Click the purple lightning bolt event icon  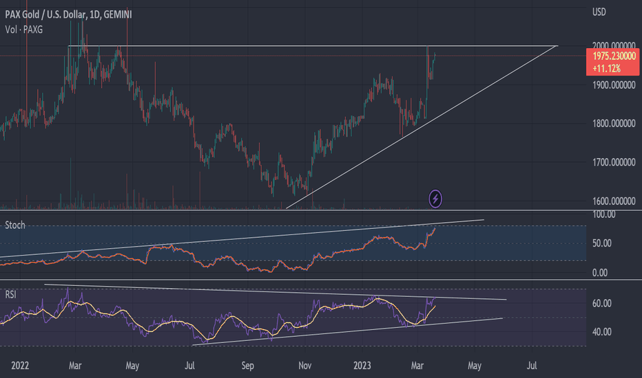(435, 199)
